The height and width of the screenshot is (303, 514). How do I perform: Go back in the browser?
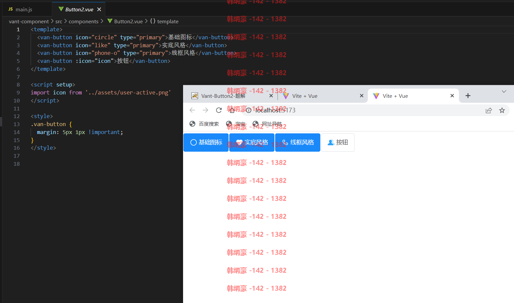pyautogui.click(x=192, y=110)
